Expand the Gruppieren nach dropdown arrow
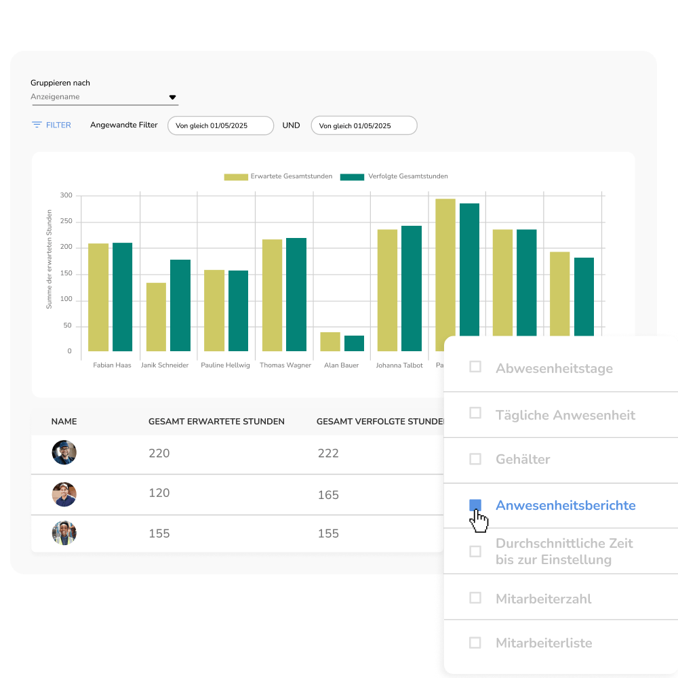 [x=172, y=97]
